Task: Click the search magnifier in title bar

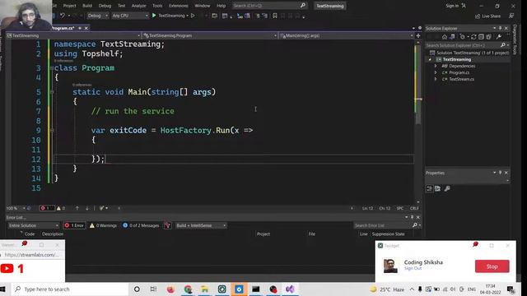Action: point(302,6)
